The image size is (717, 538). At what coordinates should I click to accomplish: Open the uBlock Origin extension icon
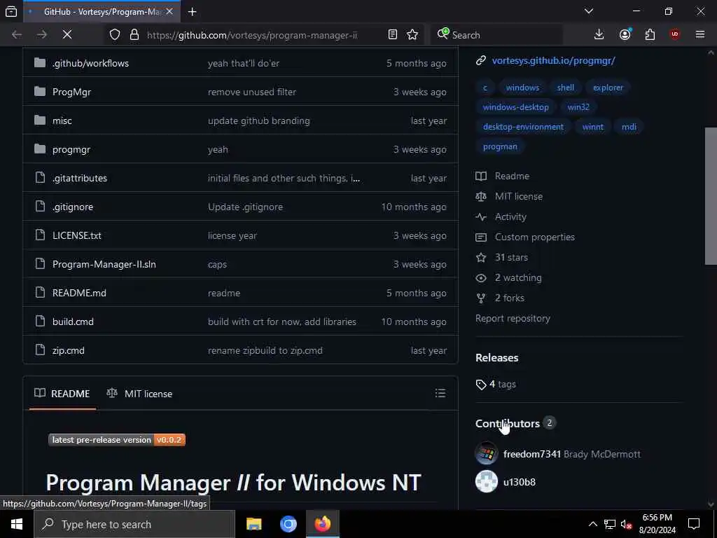(x=674, y=34)
